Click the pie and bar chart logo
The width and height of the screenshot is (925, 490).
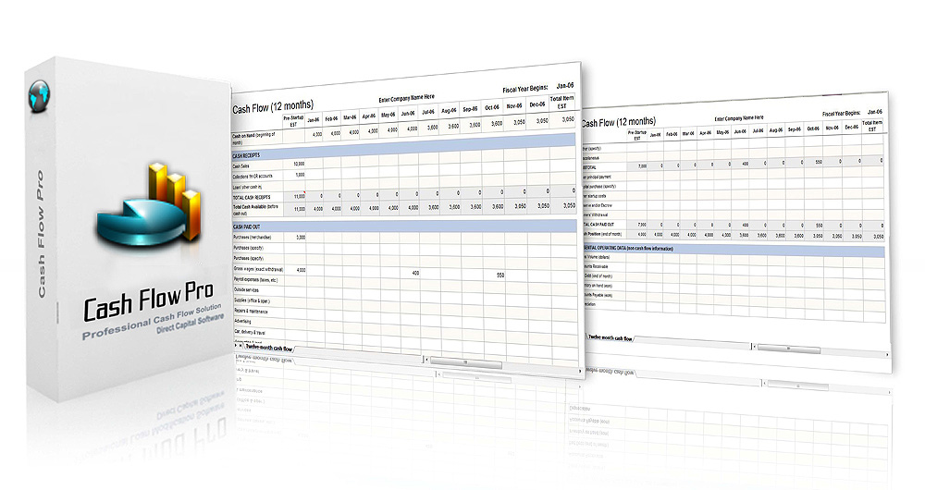[150, 205]
